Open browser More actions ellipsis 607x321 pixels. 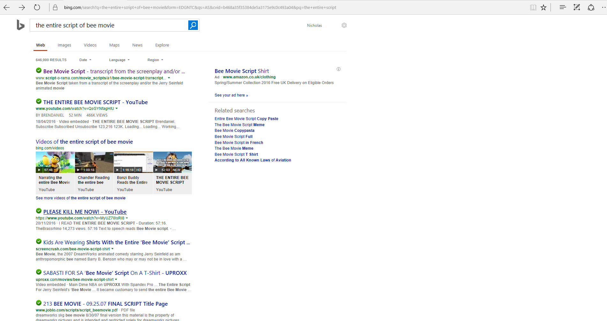[x=603, y=7]
